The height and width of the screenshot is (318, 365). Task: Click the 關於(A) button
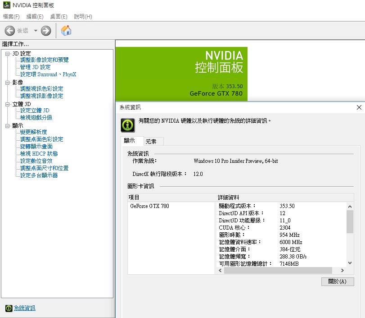tap(337, 281)
